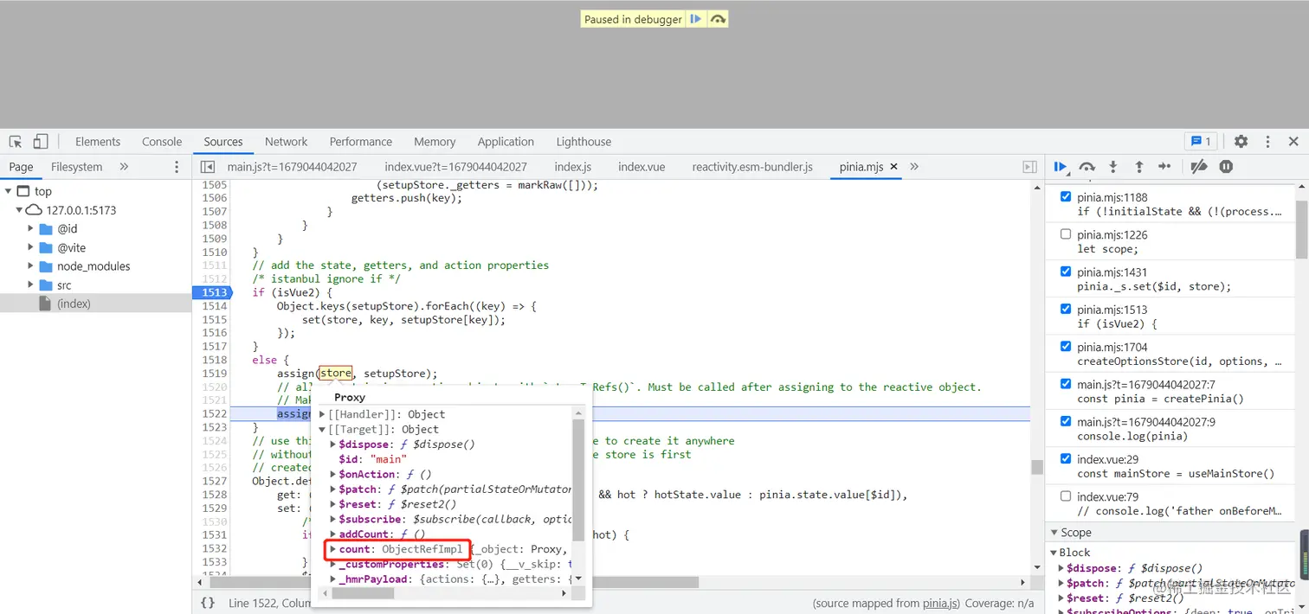Expand the node_modules folder

coord(31,266)
